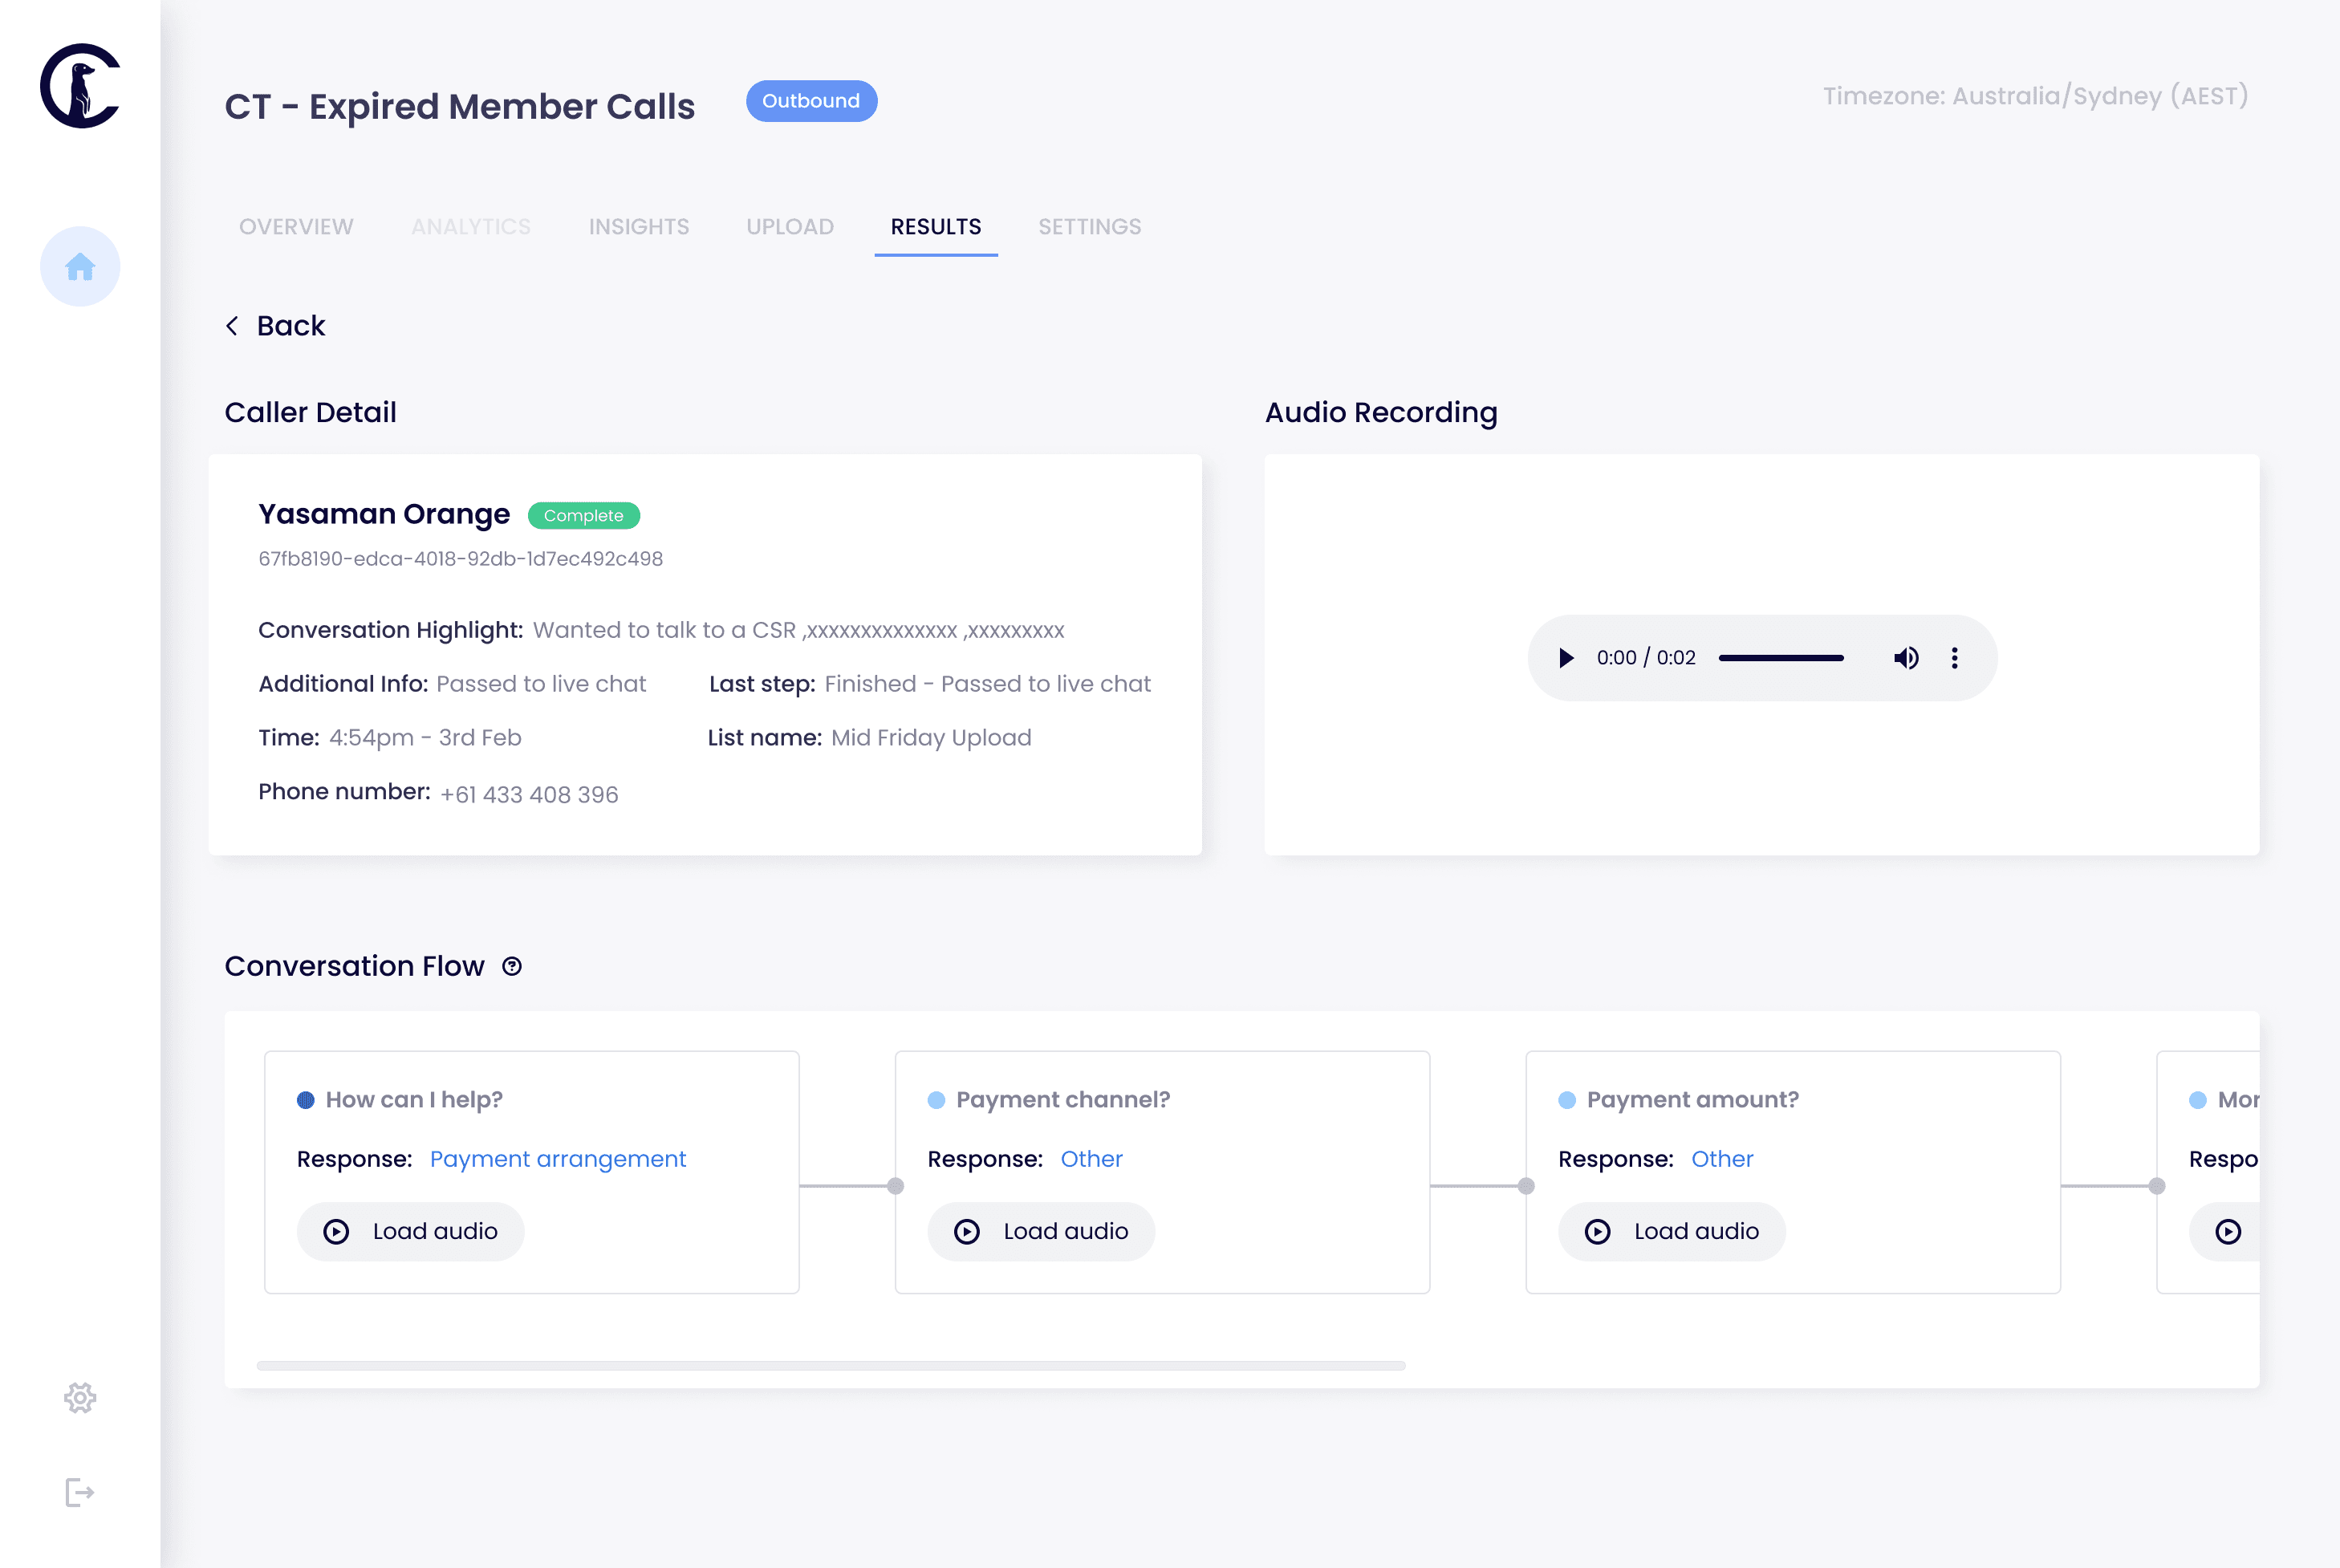Click the audio progress seek bar
This screenshot has width=2340, height=1568.
(x=1780, y=658)
